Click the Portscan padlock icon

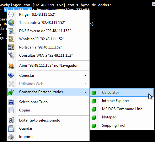tap(11, 47)
